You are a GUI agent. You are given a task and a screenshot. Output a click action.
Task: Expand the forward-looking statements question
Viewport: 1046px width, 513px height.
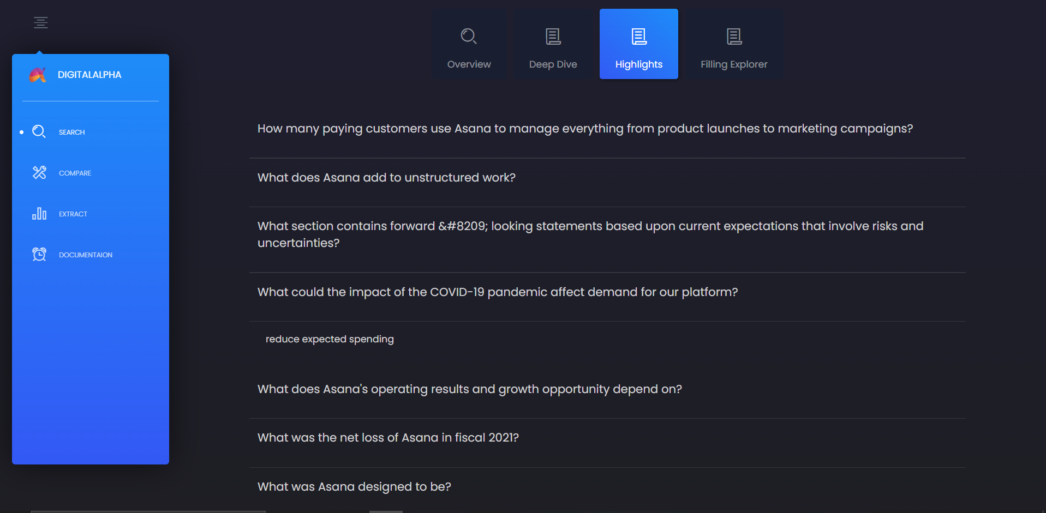click(x=607, y=234)
